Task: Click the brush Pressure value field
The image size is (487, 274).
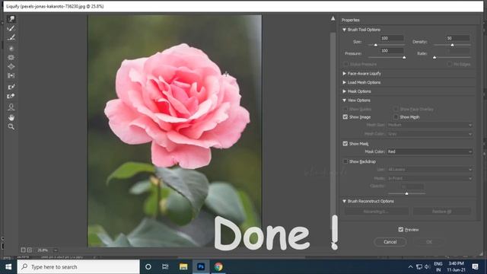Action: point(392,51)
